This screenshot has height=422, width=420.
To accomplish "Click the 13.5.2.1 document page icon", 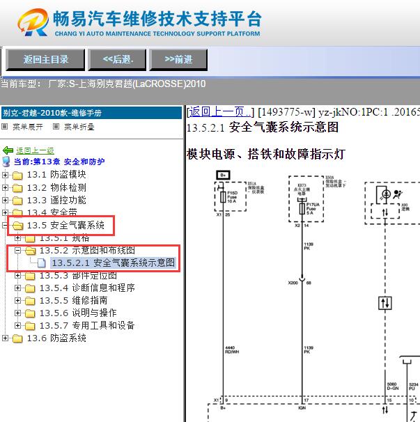I will click(x=42, y=263).
